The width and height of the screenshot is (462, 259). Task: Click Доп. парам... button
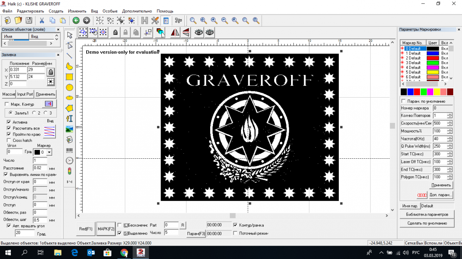pyautogui.click(x=441, y=195)
